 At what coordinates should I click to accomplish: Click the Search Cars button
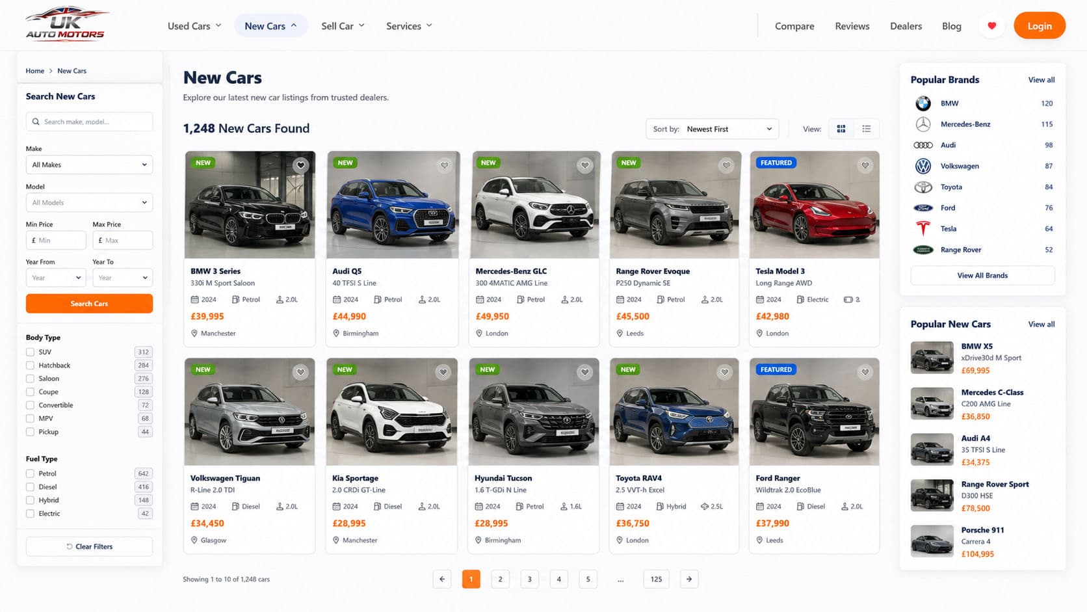point(89,304)
